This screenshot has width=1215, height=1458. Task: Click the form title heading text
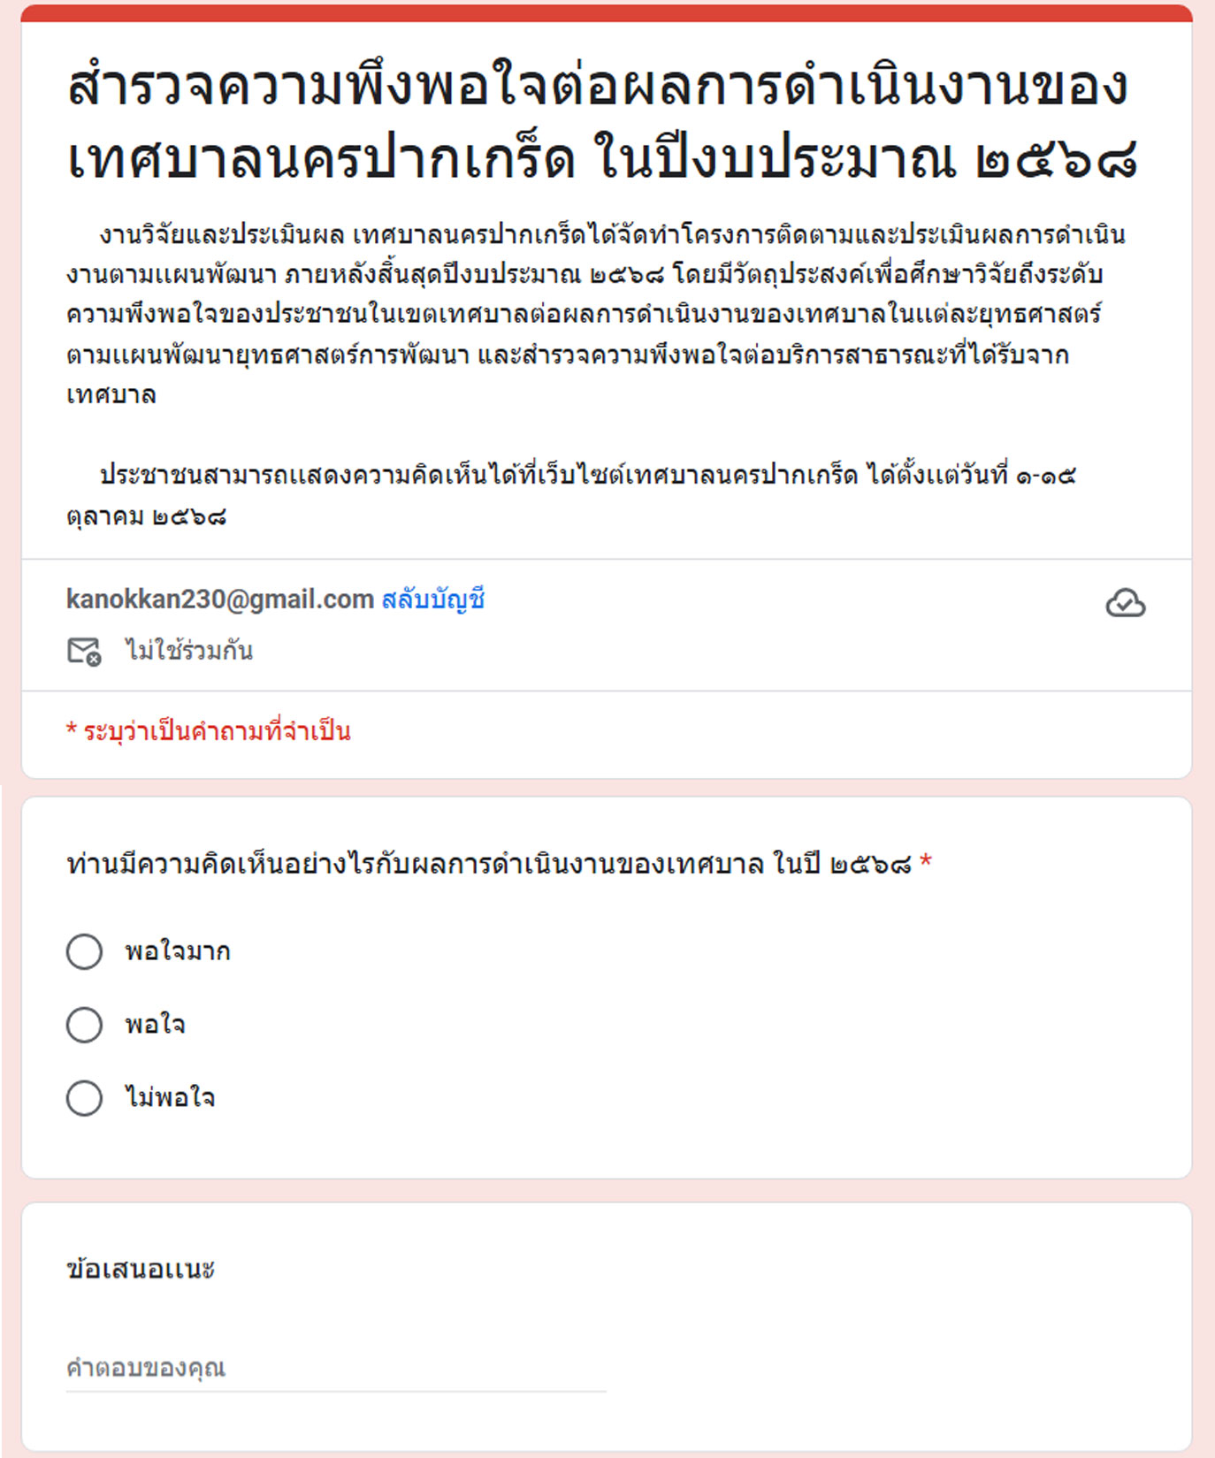coord(601,122)
